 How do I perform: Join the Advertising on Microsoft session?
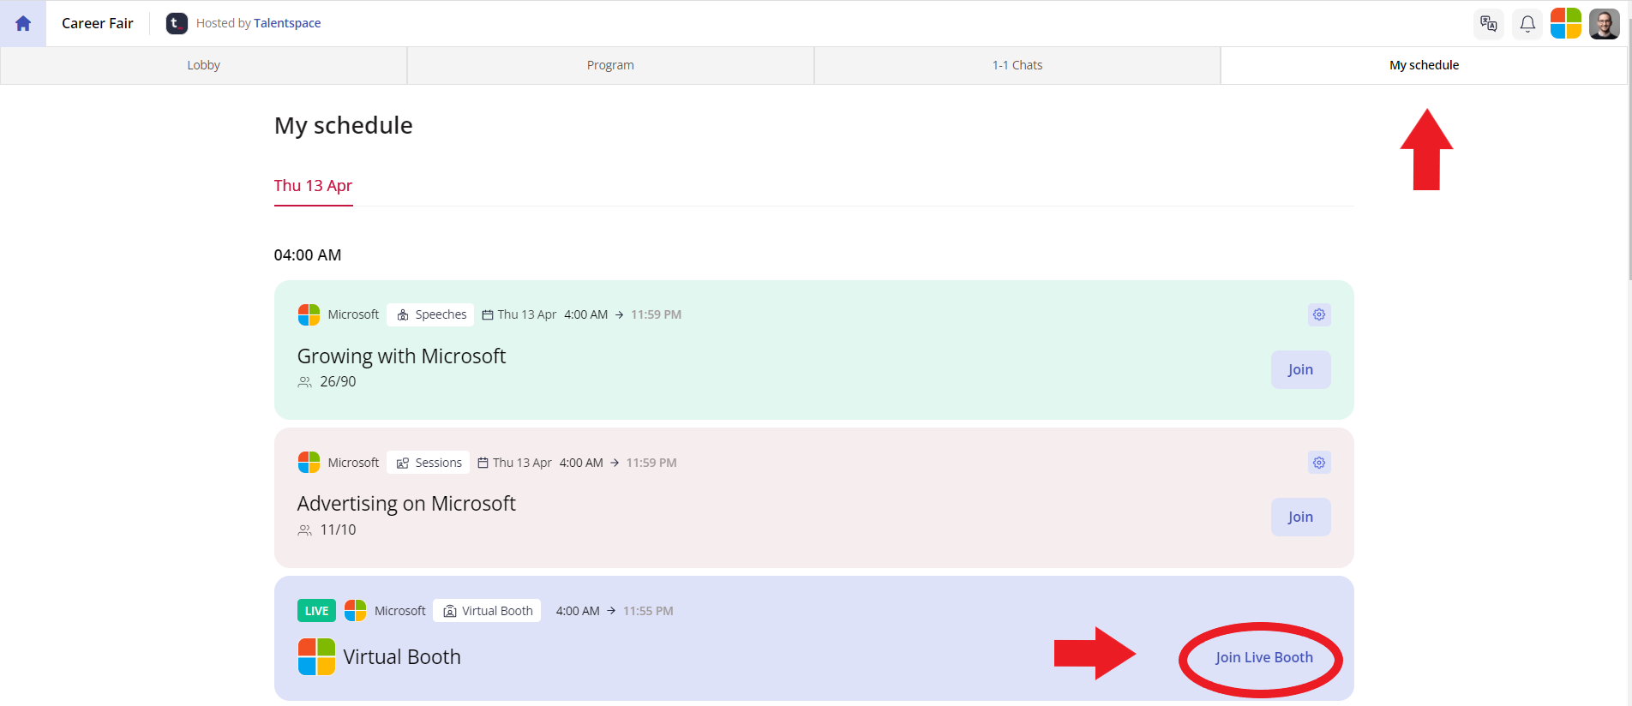tap(1300, 517)
